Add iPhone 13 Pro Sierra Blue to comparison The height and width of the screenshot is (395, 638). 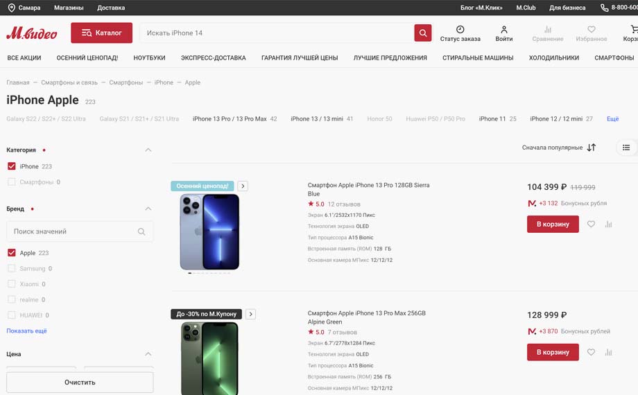[608, 224]
